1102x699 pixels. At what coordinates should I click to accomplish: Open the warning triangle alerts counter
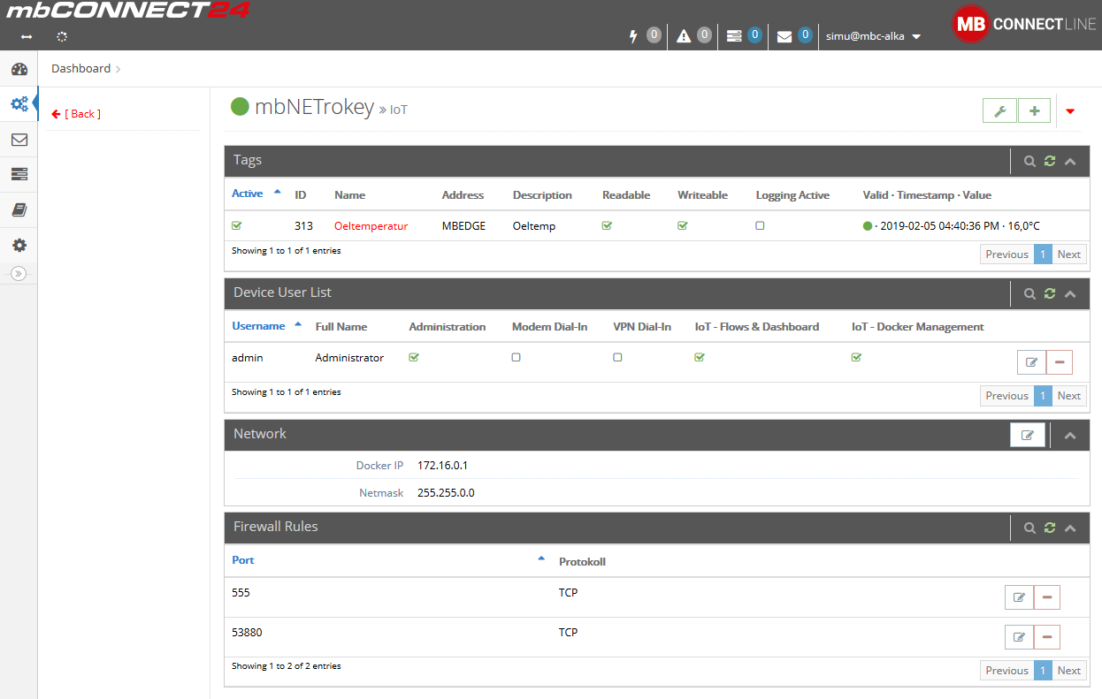click(x=694, y=35)
